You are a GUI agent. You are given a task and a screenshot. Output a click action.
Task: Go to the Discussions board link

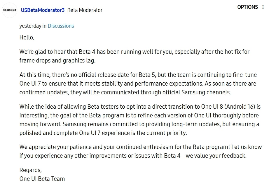61,26
